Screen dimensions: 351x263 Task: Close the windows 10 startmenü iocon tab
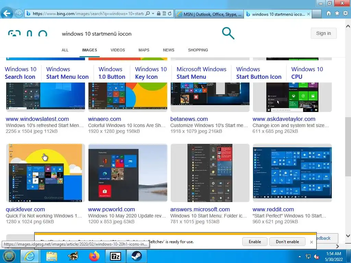(x=308, y=14)
